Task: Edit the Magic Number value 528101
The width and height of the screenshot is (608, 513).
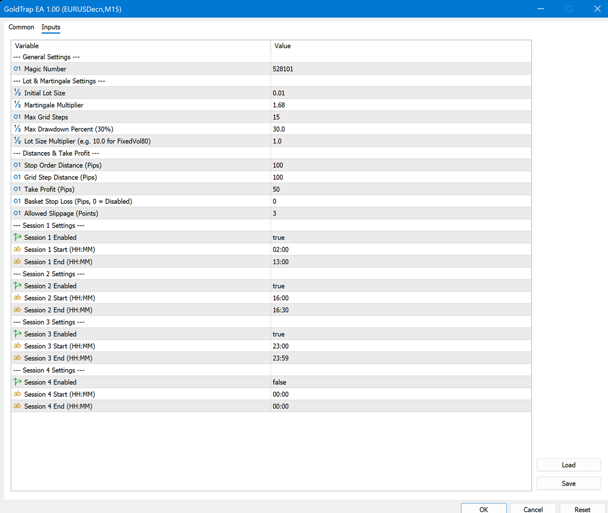Action: [x=283, y=69]
